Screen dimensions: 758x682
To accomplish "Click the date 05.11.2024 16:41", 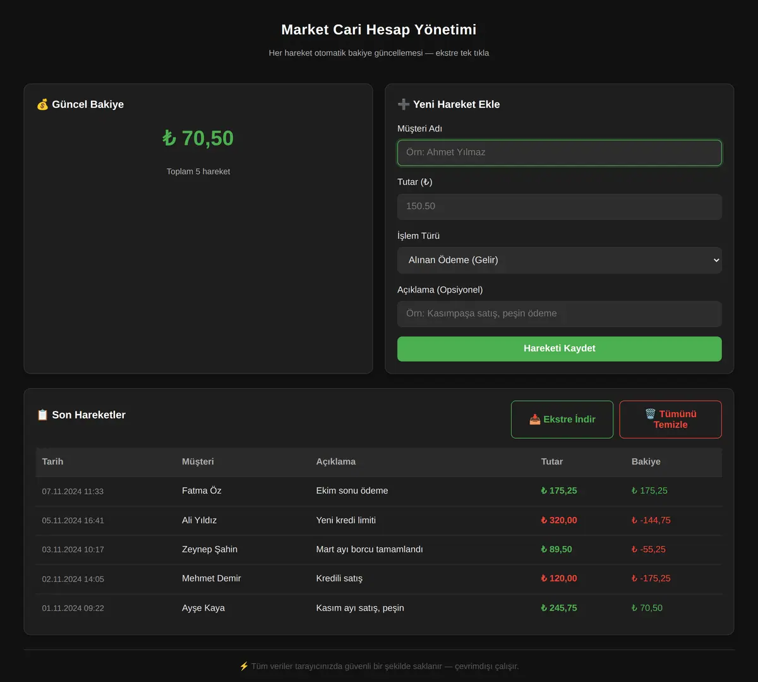I will click(x=73, y=520).
